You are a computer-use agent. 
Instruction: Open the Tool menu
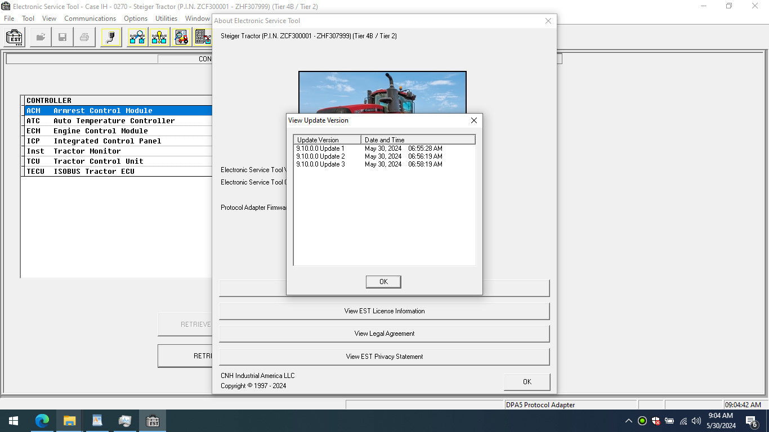(28, 19)
